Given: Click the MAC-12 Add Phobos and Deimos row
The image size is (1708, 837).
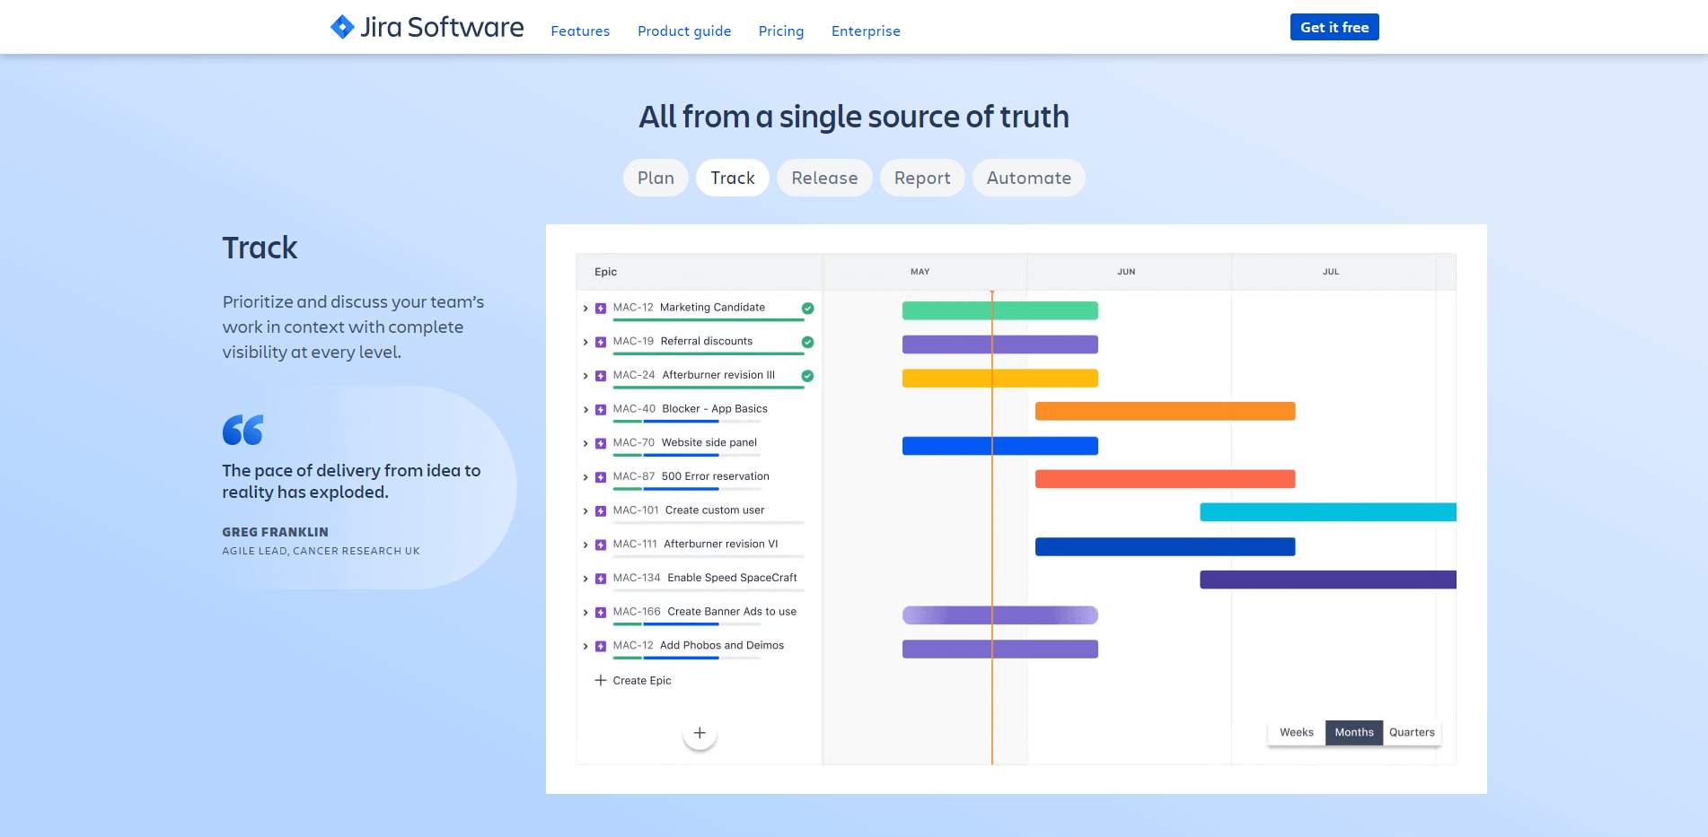Looking at the screenshot, I should [699, 647].
